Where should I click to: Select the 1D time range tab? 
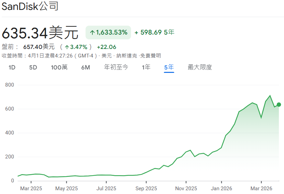coord(12,67)
